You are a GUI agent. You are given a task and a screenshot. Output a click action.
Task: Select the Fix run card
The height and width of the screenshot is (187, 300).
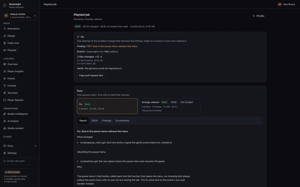(x=107, y=106)
